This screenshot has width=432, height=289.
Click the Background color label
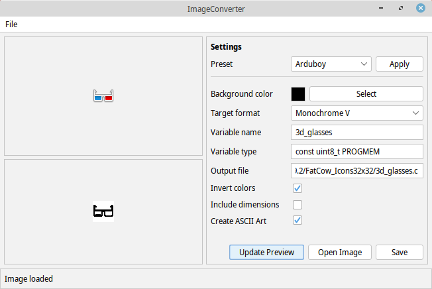[242, 94]
